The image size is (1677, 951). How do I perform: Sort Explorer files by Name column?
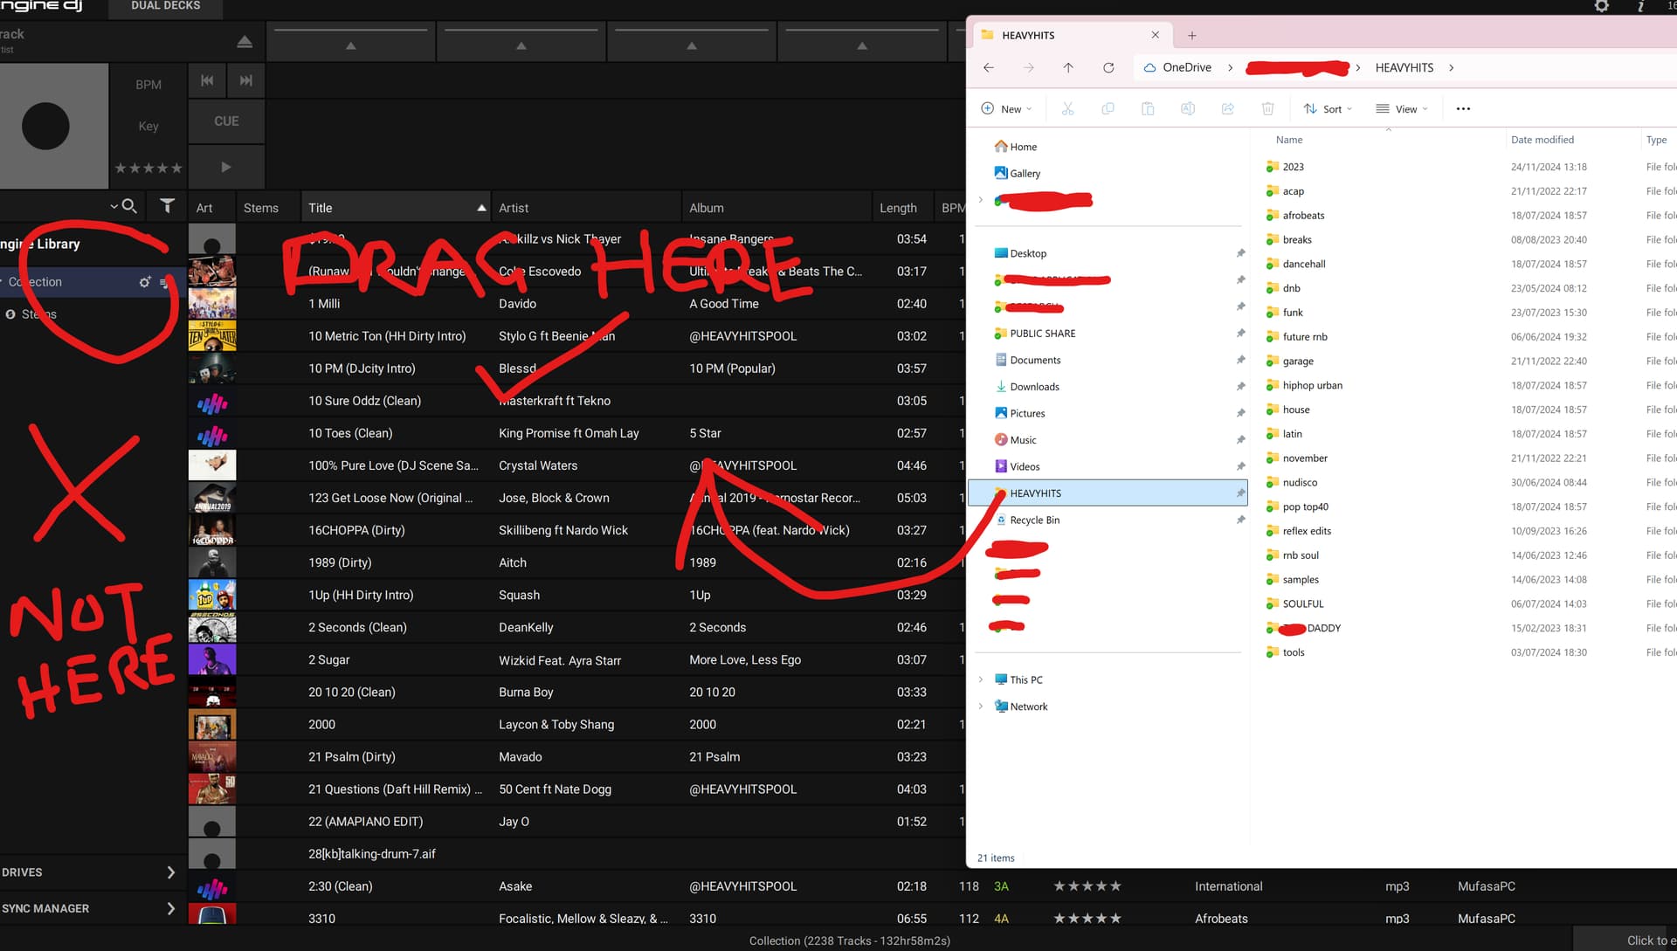[x=1289, y=140]
